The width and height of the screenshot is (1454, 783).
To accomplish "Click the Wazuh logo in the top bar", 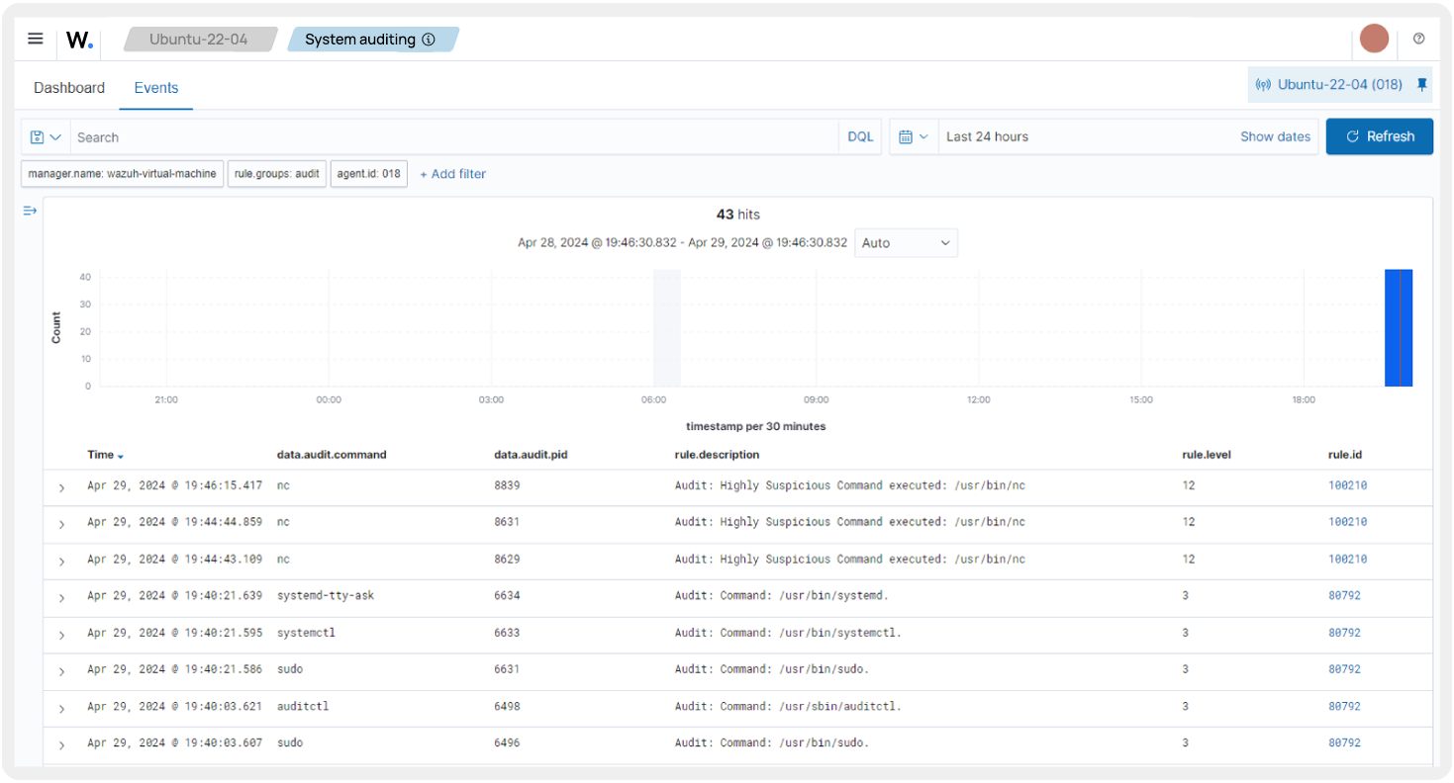I will pos(77,39).
